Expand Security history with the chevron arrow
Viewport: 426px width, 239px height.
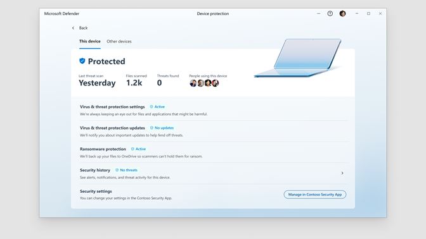tap(342, 173)
